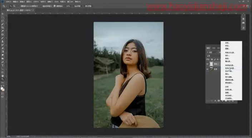
Task: Select the Zoom tool in toolbox
Action: click(x=3, y=79)
